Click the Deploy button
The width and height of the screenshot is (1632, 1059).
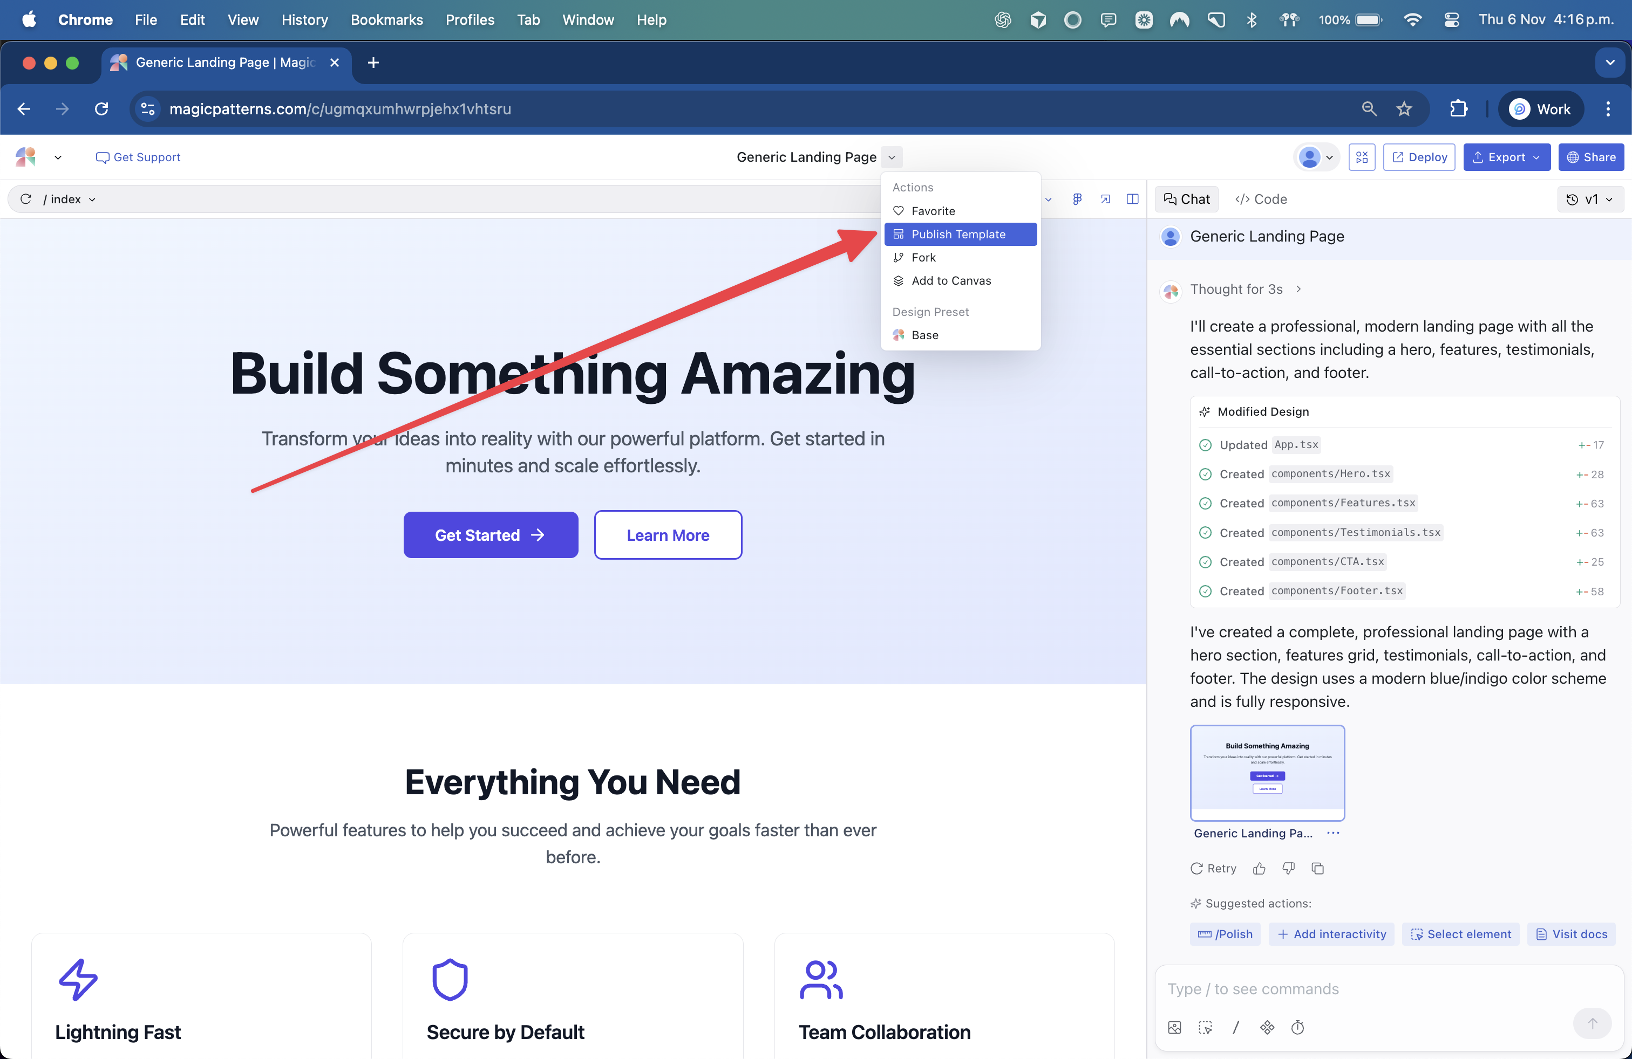[x=1418, y=157]
